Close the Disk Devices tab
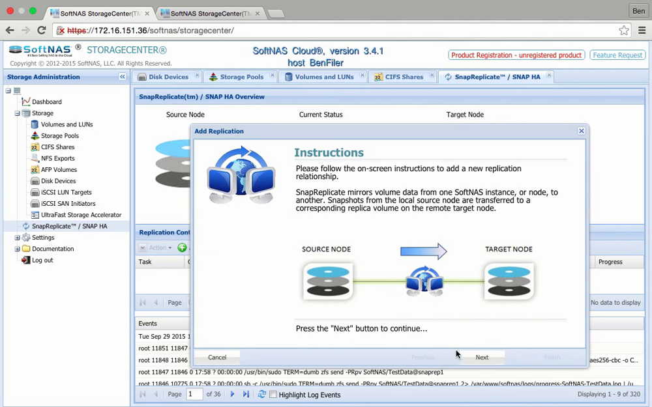Screen dimensions: 652x407 [197, 76]
